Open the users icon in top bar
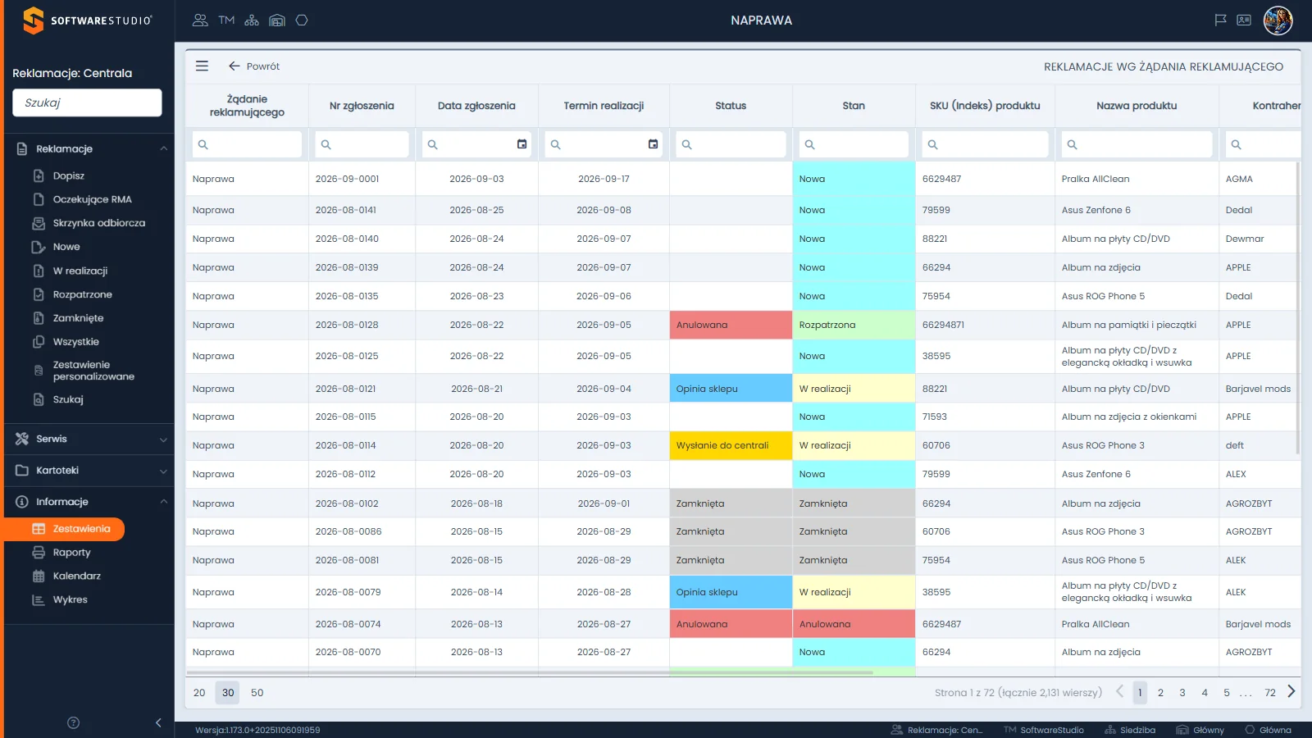1312x738 pixels. 200,20
